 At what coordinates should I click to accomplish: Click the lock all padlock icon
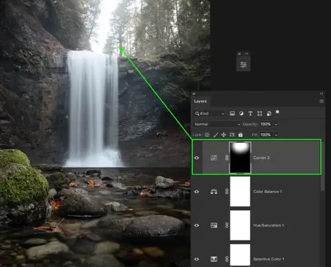pos(240,135)
